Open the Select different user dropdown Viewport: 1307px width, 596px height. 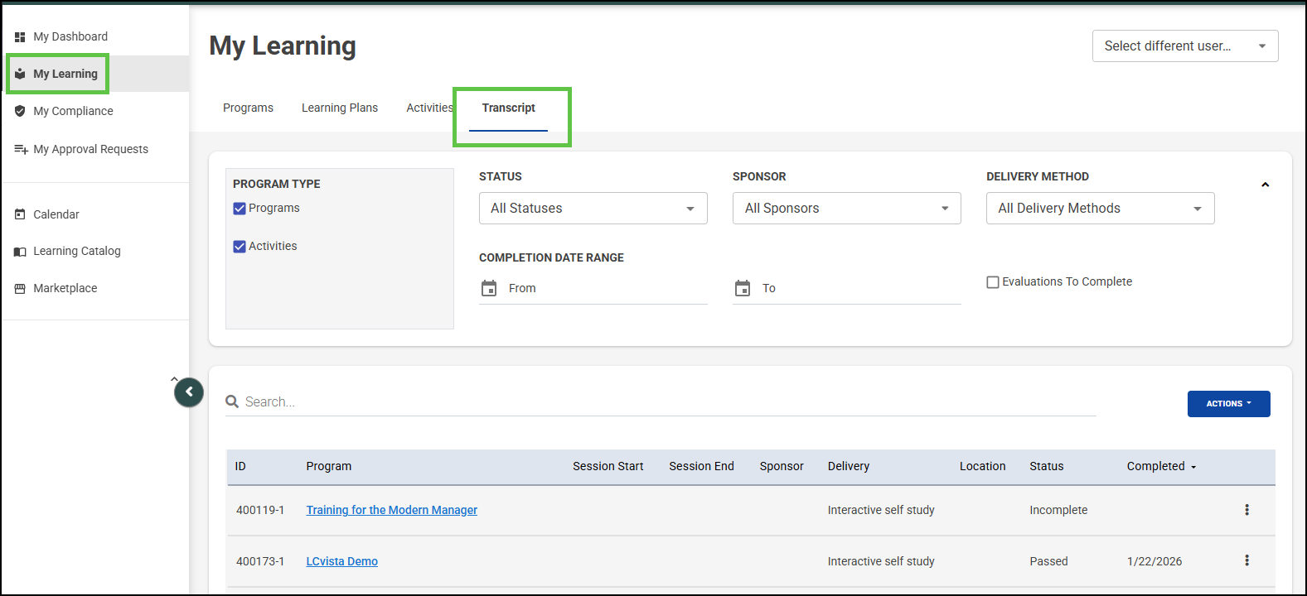point(1184,46)
